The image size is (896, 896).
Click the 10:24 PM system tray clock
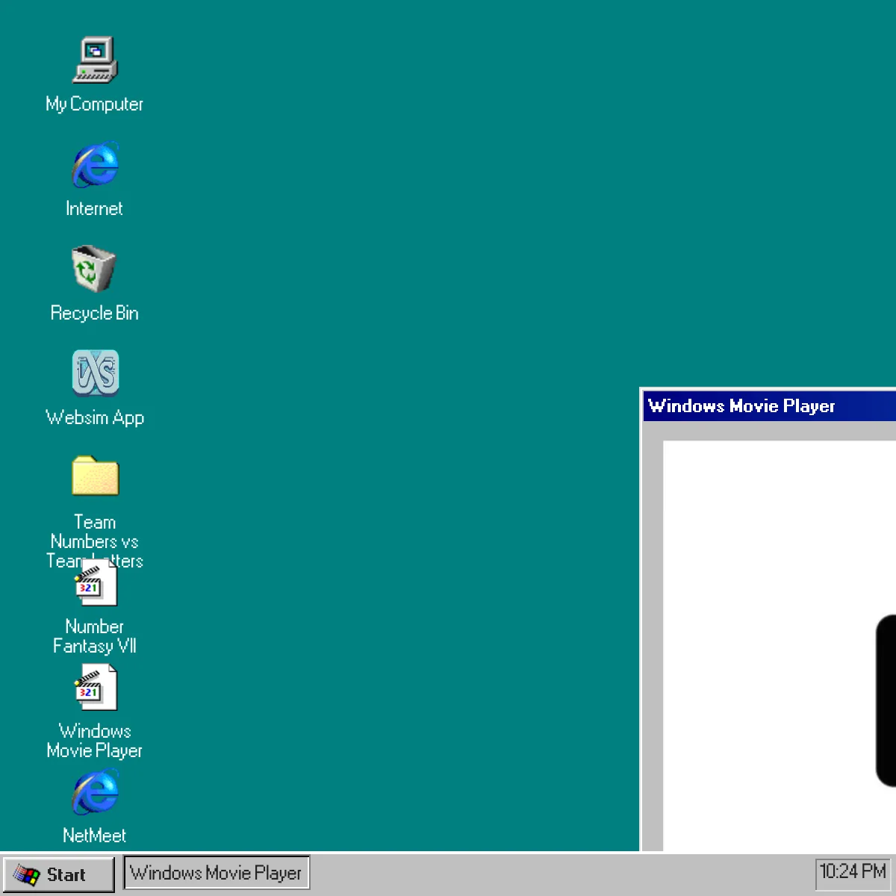(852, 871)
